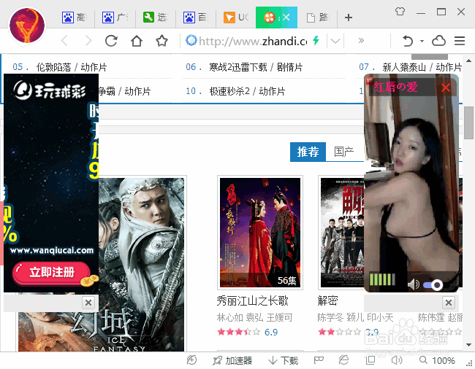Image resolution: width=475 pixels, height=369 pixels.
Task: Open the first Baidu paw tab
Action: click(x=75, y=18)
